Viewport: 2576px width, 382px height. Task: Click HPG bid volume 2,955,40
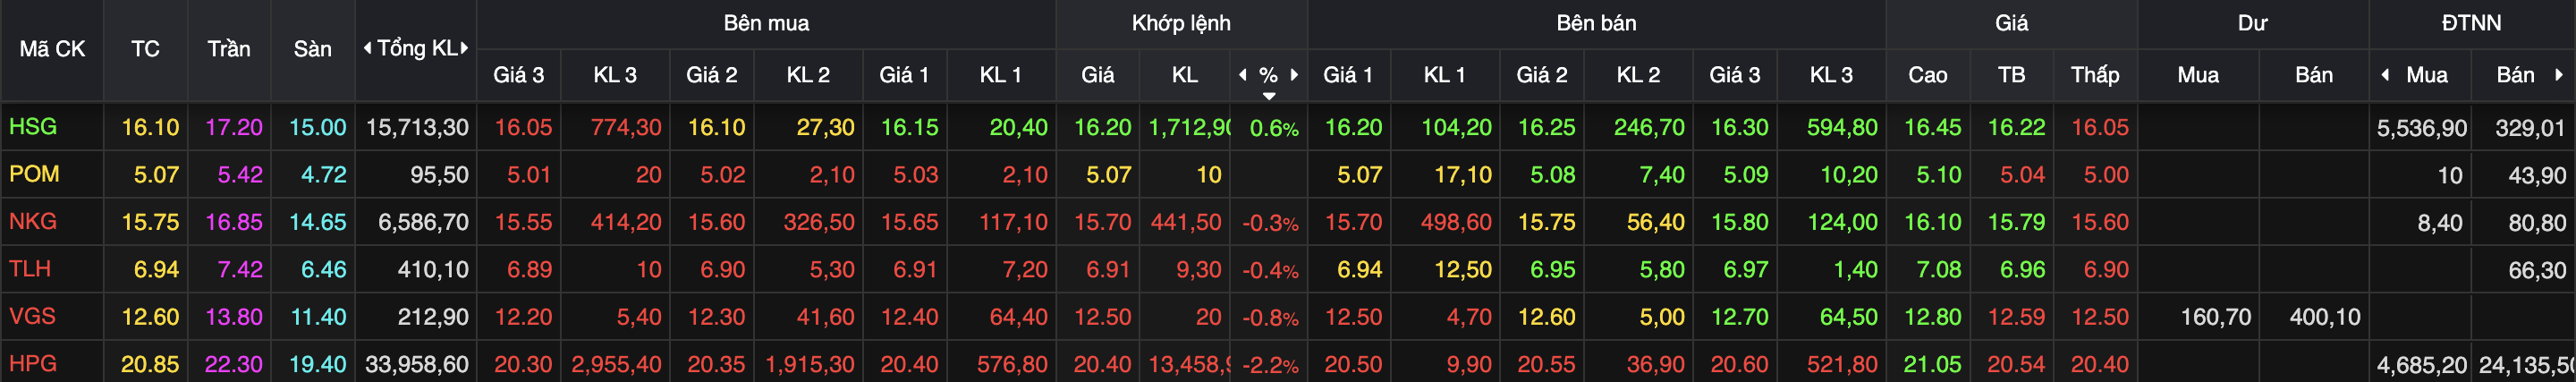pos(616,364)
